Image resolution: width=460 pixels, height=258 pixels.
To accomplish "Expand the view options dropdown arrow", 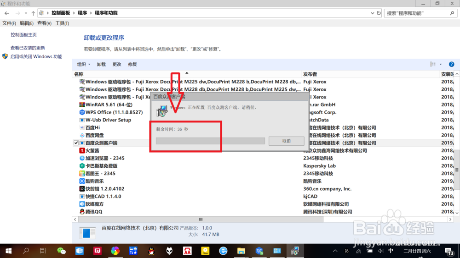I will [441, 64].
